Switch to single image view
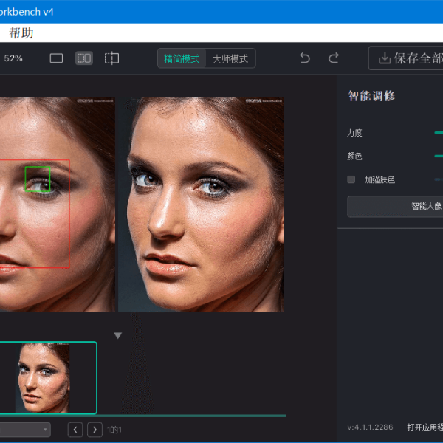The width and height of the screenshot is (443, 443). tap(56, 58)
